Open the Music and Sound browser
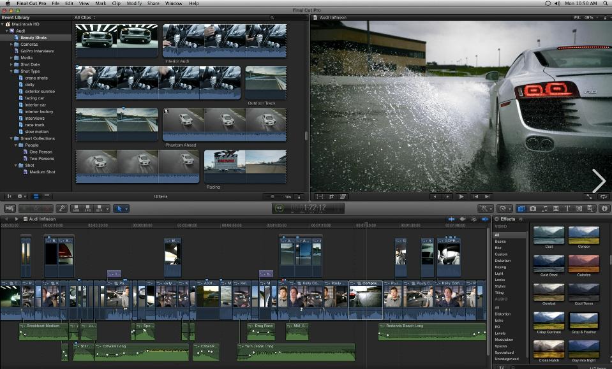This screenshot has height=369, width=612. (544, 208)
